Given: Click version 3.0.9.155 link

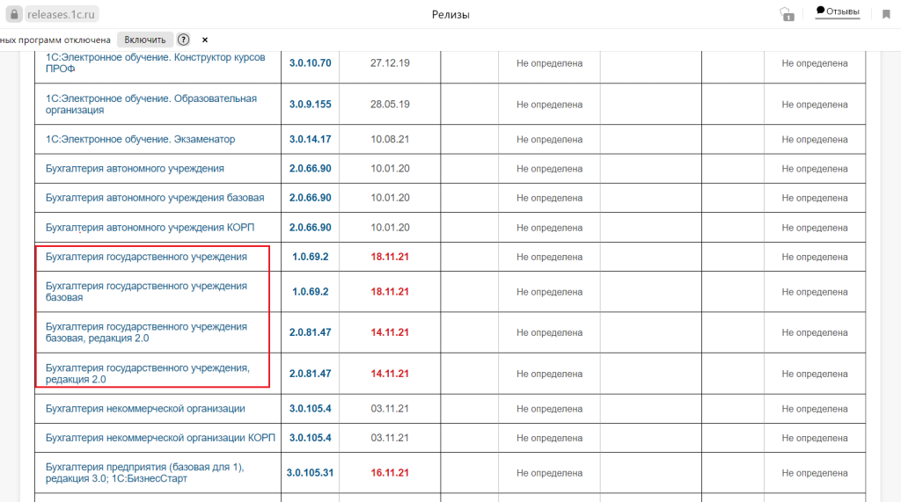Looking at the screenshot, I should tap(310, 104).
